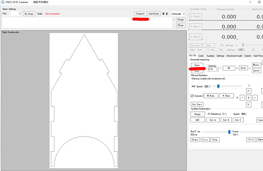Image resolution: width=263 pixels, height=171 pixels.
Task: Jog the Y axis up with the arrow
Action: point(249,91)
